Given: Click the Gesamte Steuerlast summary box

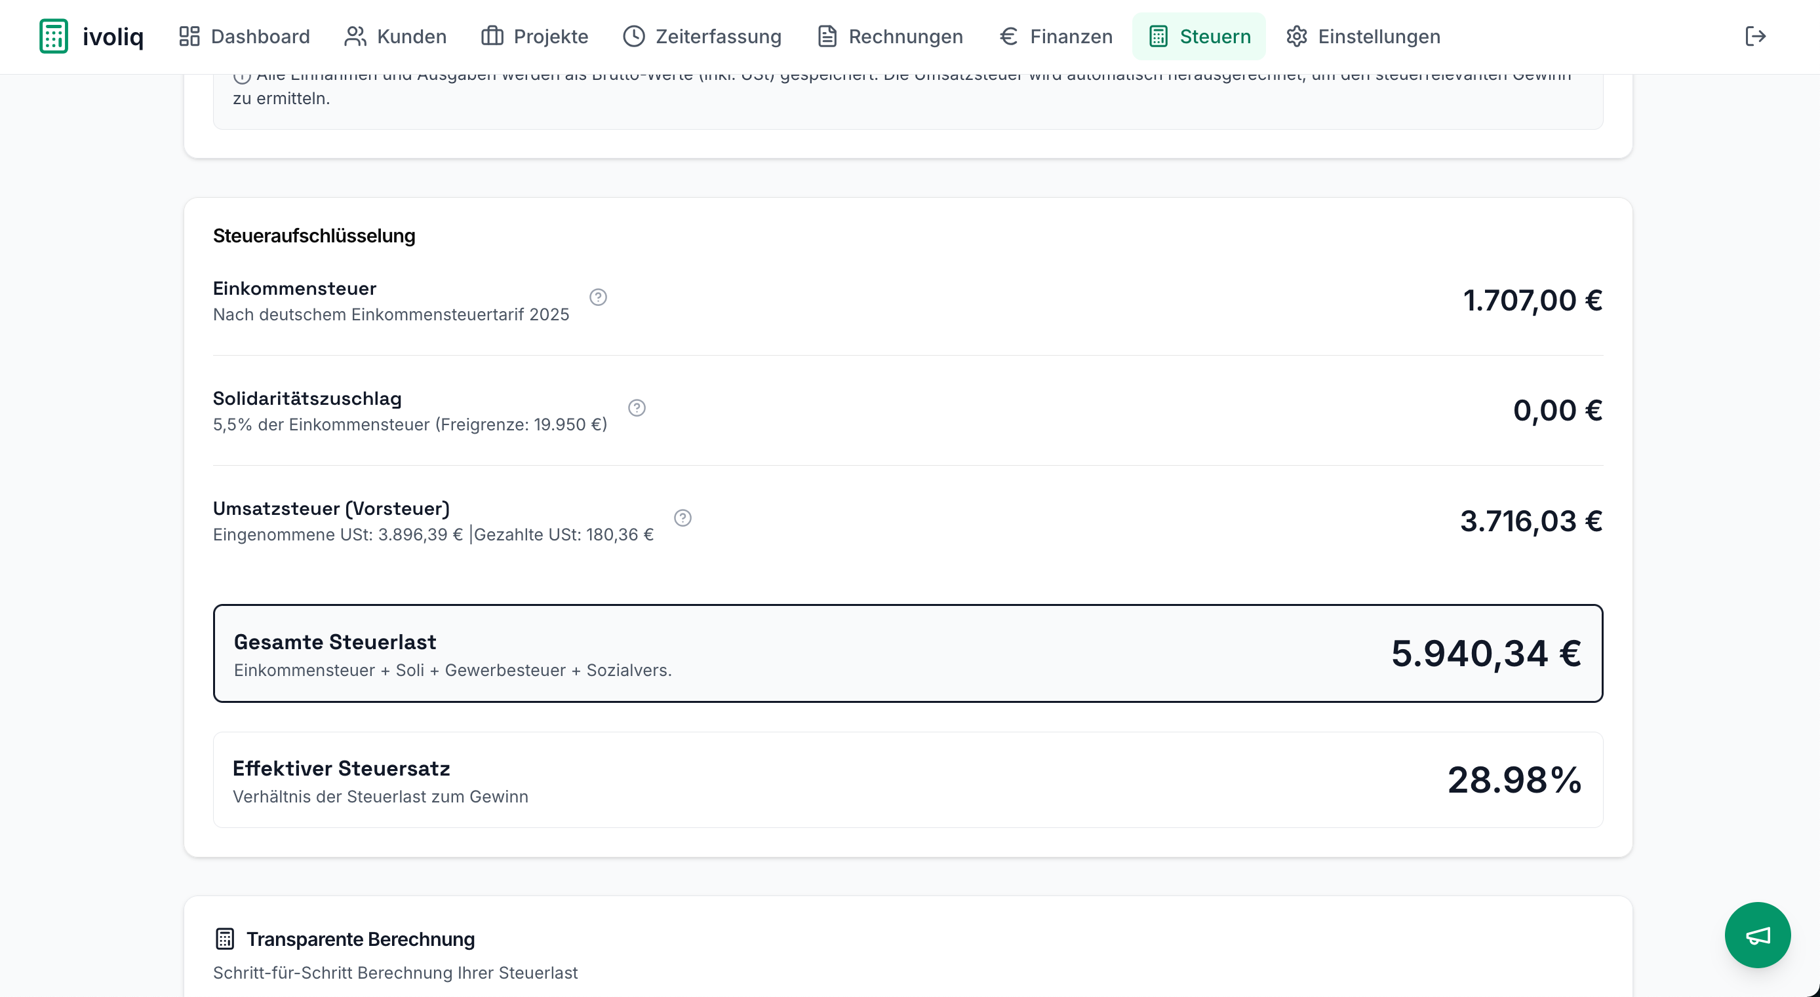Looking at the screenshot, I should pyautogui.click(x=907, y=653).
